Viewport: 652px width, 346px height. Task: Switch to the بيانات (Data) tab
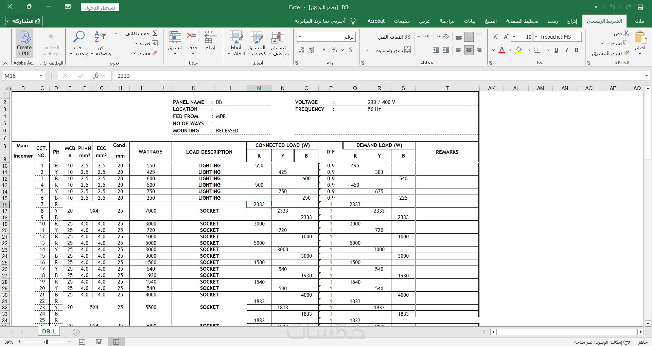click(x=470, y=21)
